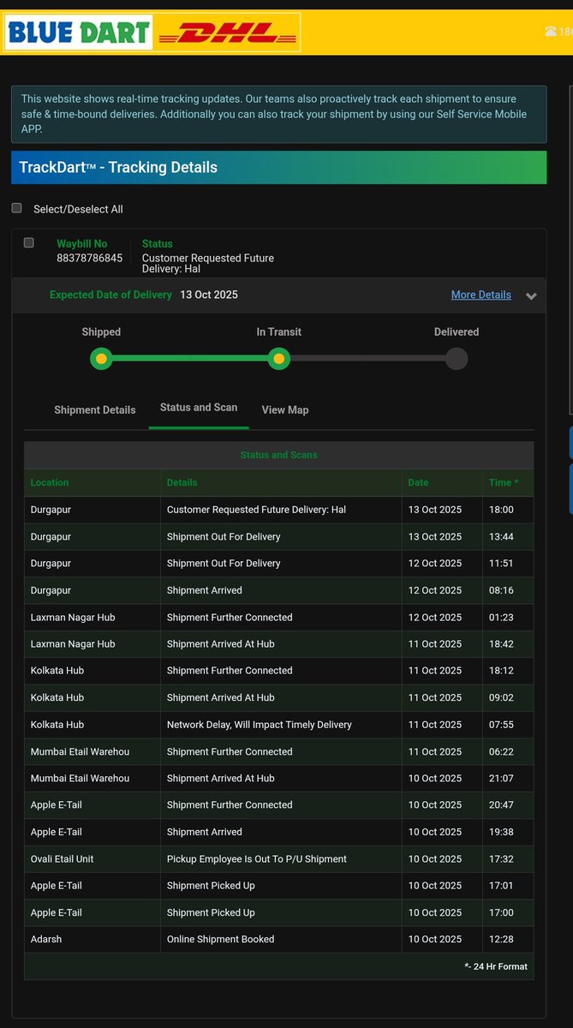Click waybill number 88378786845
This screenshot has height=1028, width=573.
(90, 258)
